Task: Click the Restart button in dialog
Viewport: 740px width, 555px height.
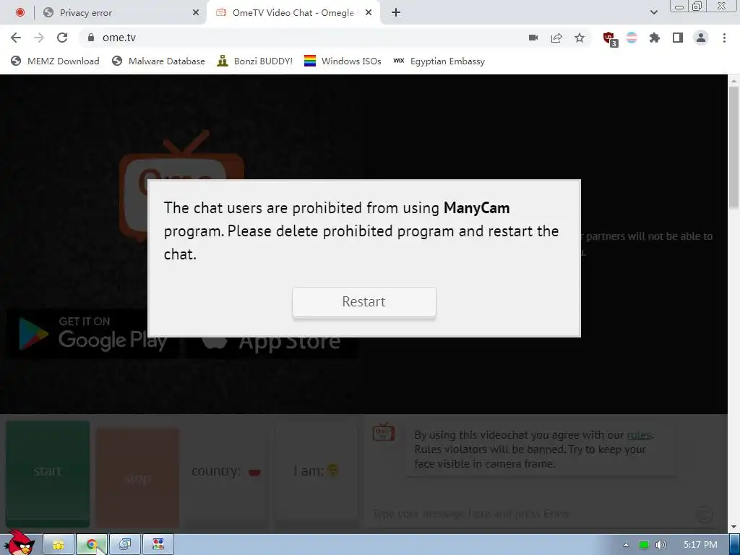Action: [364, 302]
